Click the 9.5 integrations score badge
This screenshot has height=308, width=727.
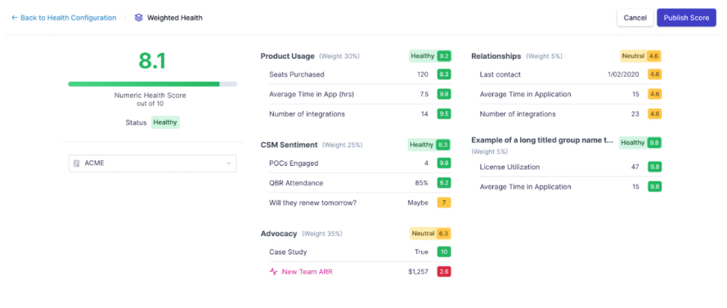(x=444, y=114)
